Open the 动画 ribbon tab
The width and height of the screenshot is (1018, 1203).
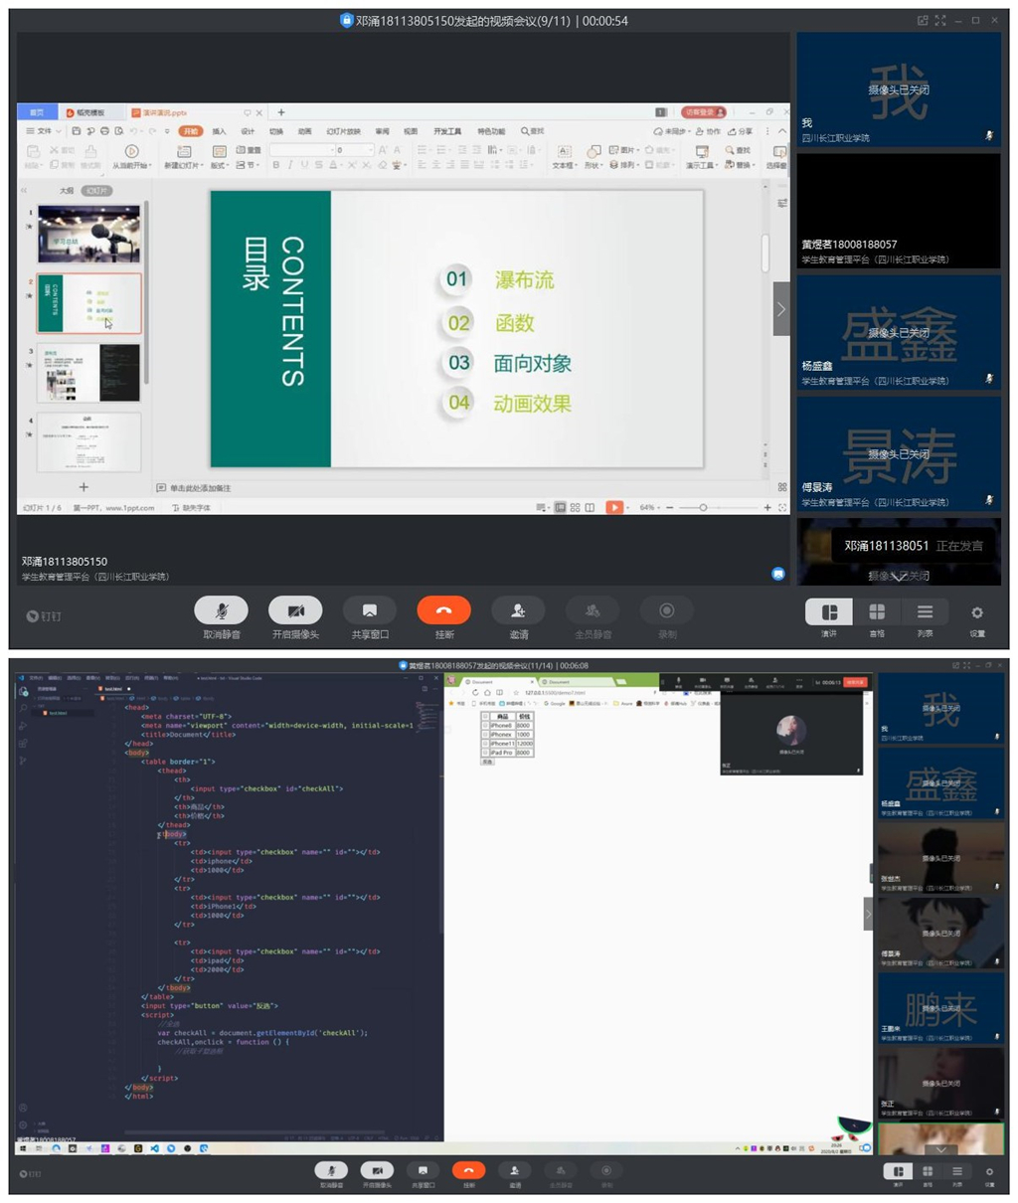pyautogui.click(x=304, y=131)
